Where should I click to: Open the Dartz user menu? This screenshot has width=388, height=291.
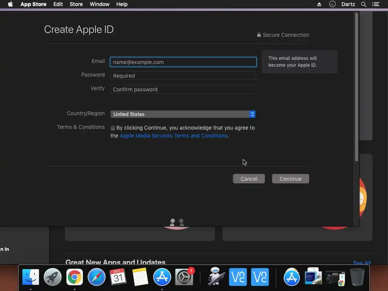click(x=348, y=4)
